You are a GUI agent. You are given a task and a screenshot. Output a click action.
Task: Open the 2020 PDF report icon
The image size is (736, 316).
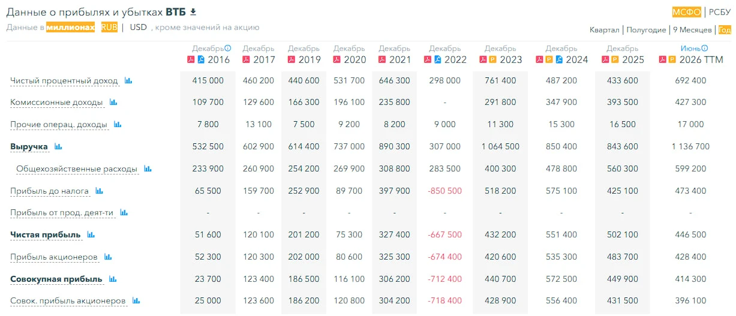click(x=337, y=59)
